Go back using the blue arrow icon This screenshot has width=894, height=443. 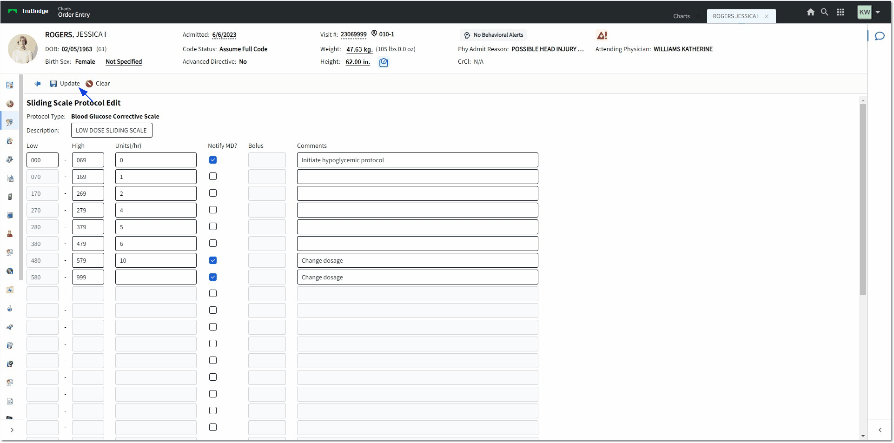click(x=38, y=84)
